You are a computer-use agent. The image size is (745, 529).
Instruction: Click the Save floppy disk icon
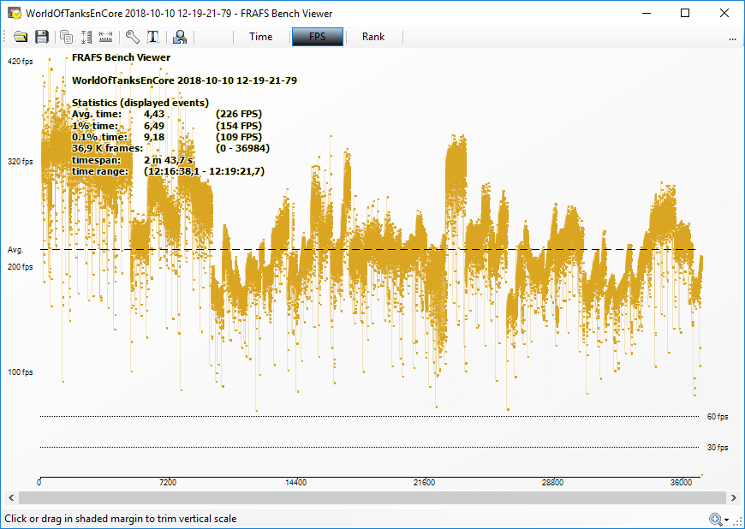click(x=40, y=37)
